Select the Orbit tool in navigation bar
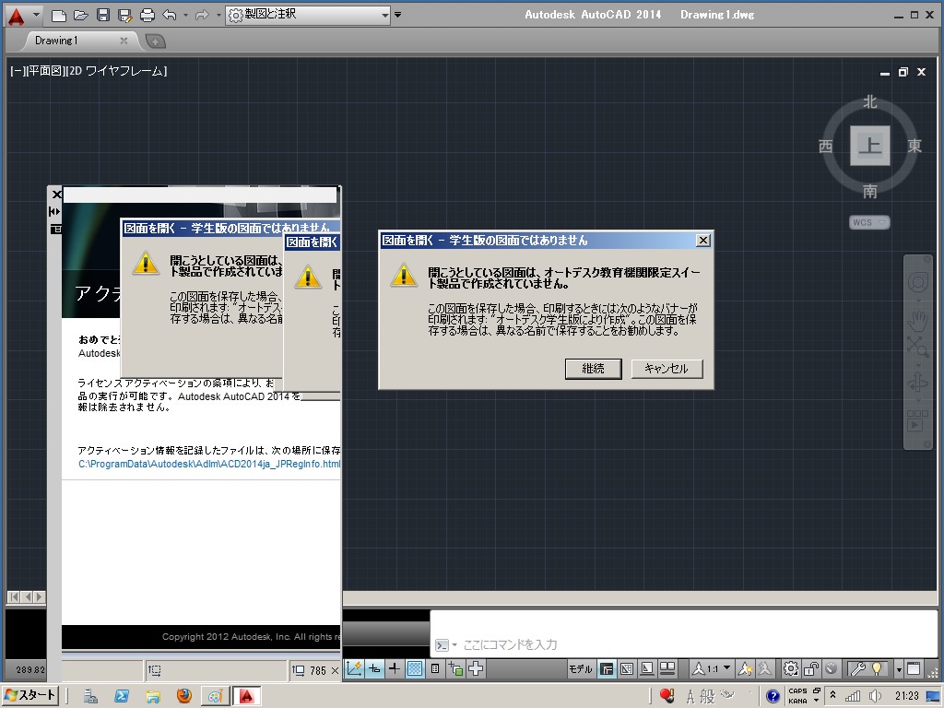944x708 pixels. point(917,383)
